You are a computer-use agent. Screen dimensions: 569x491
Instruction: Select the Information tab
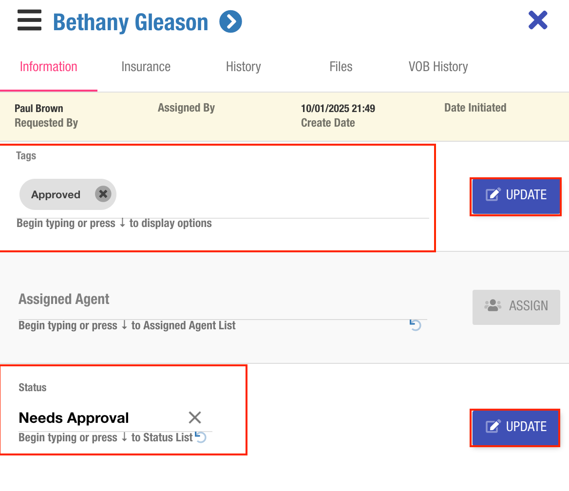tap(48, 67)
